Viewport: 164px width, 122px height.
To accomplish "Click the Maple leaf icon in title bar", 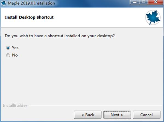I will 4,3.
